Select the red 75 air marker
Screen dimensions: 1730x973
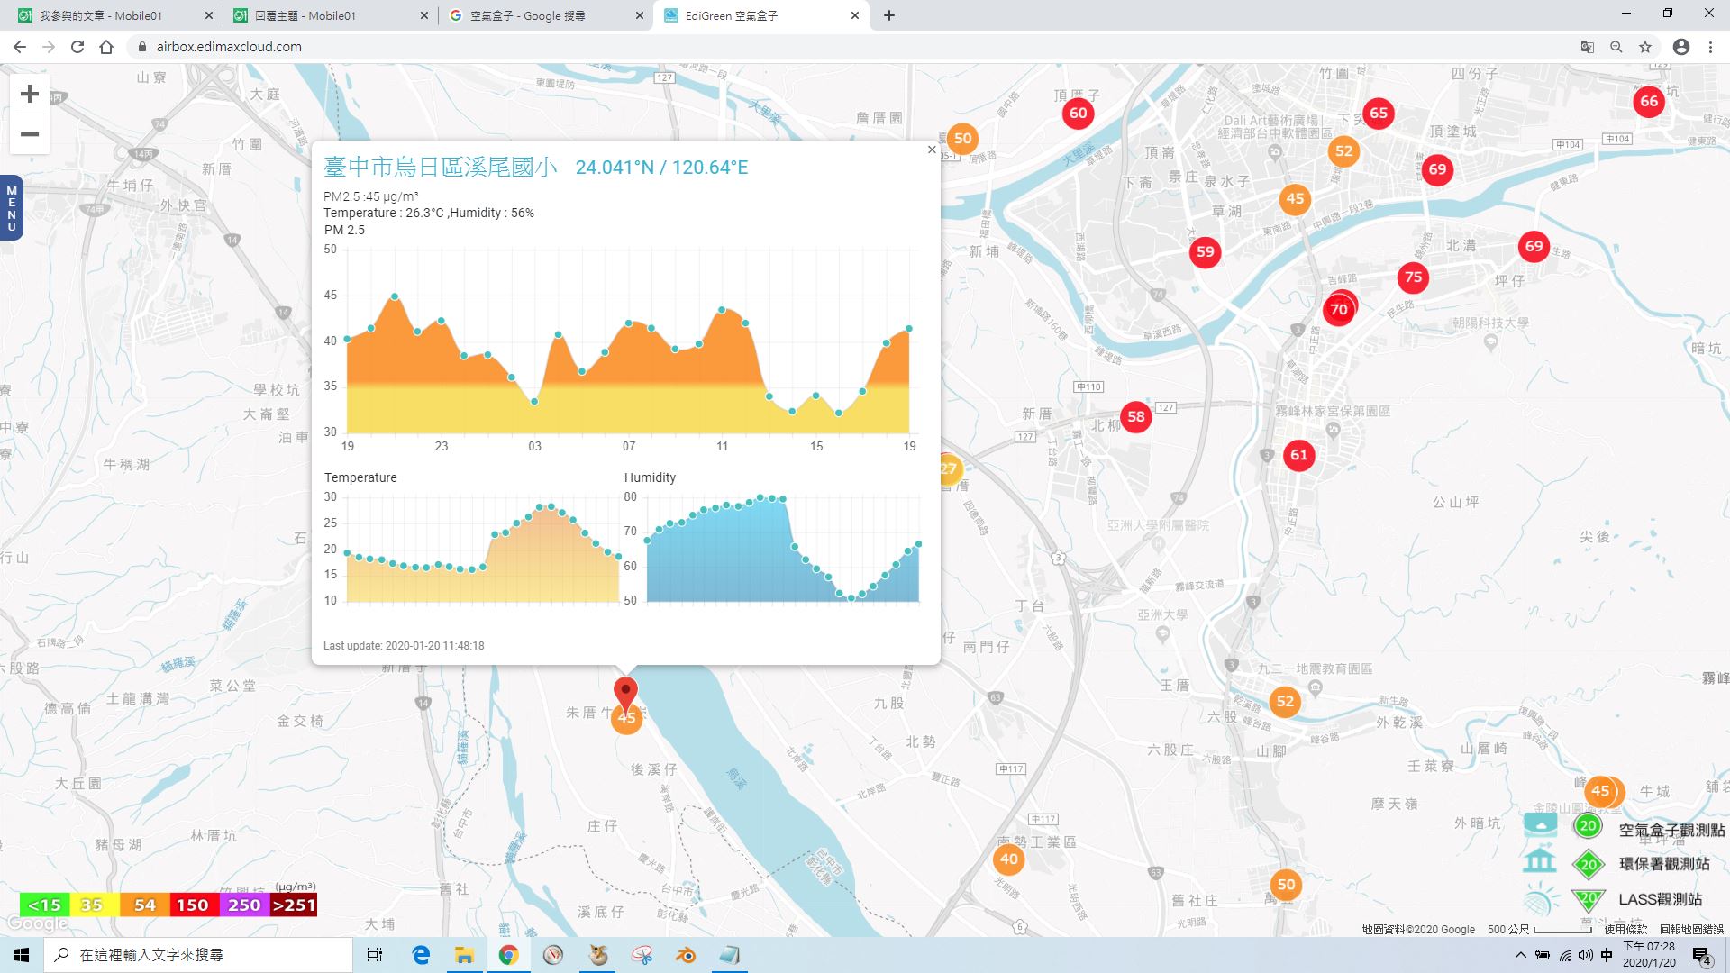click(1413, 277)
